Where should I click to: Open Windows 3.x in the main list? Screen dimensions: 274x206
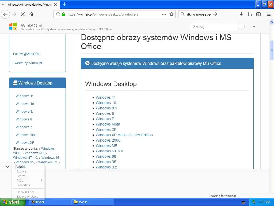click(106, 167)
